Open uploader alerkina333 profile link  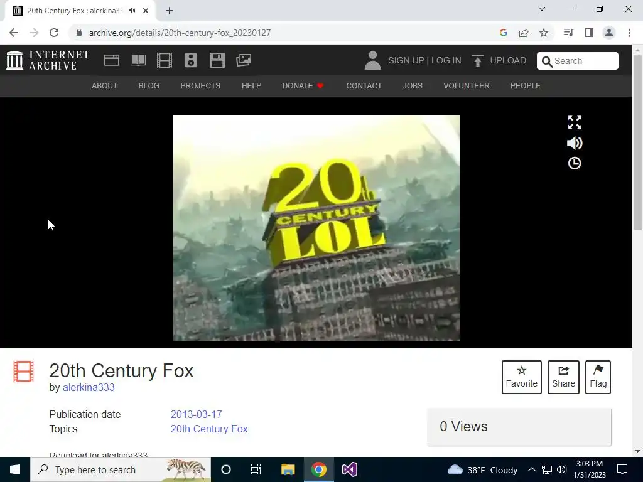pos(89,387)
